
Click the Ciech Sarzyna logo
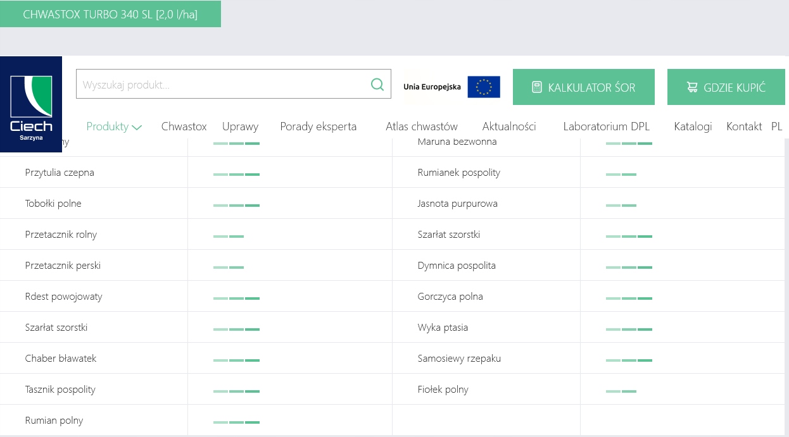[31, 104]
